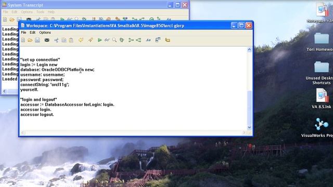Click the Browse Senders icon
This screenshot has width=333, height=187.
point(138,40)
